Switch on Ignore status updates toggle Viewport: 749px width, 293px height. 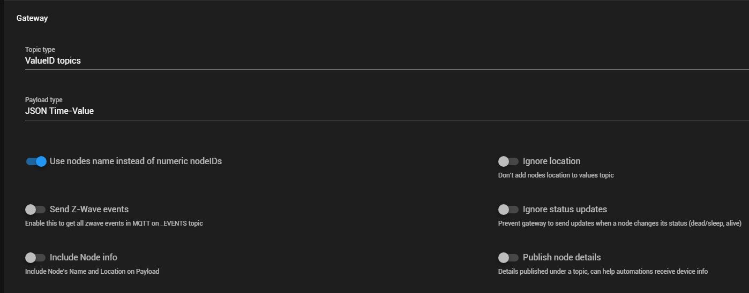508,210
